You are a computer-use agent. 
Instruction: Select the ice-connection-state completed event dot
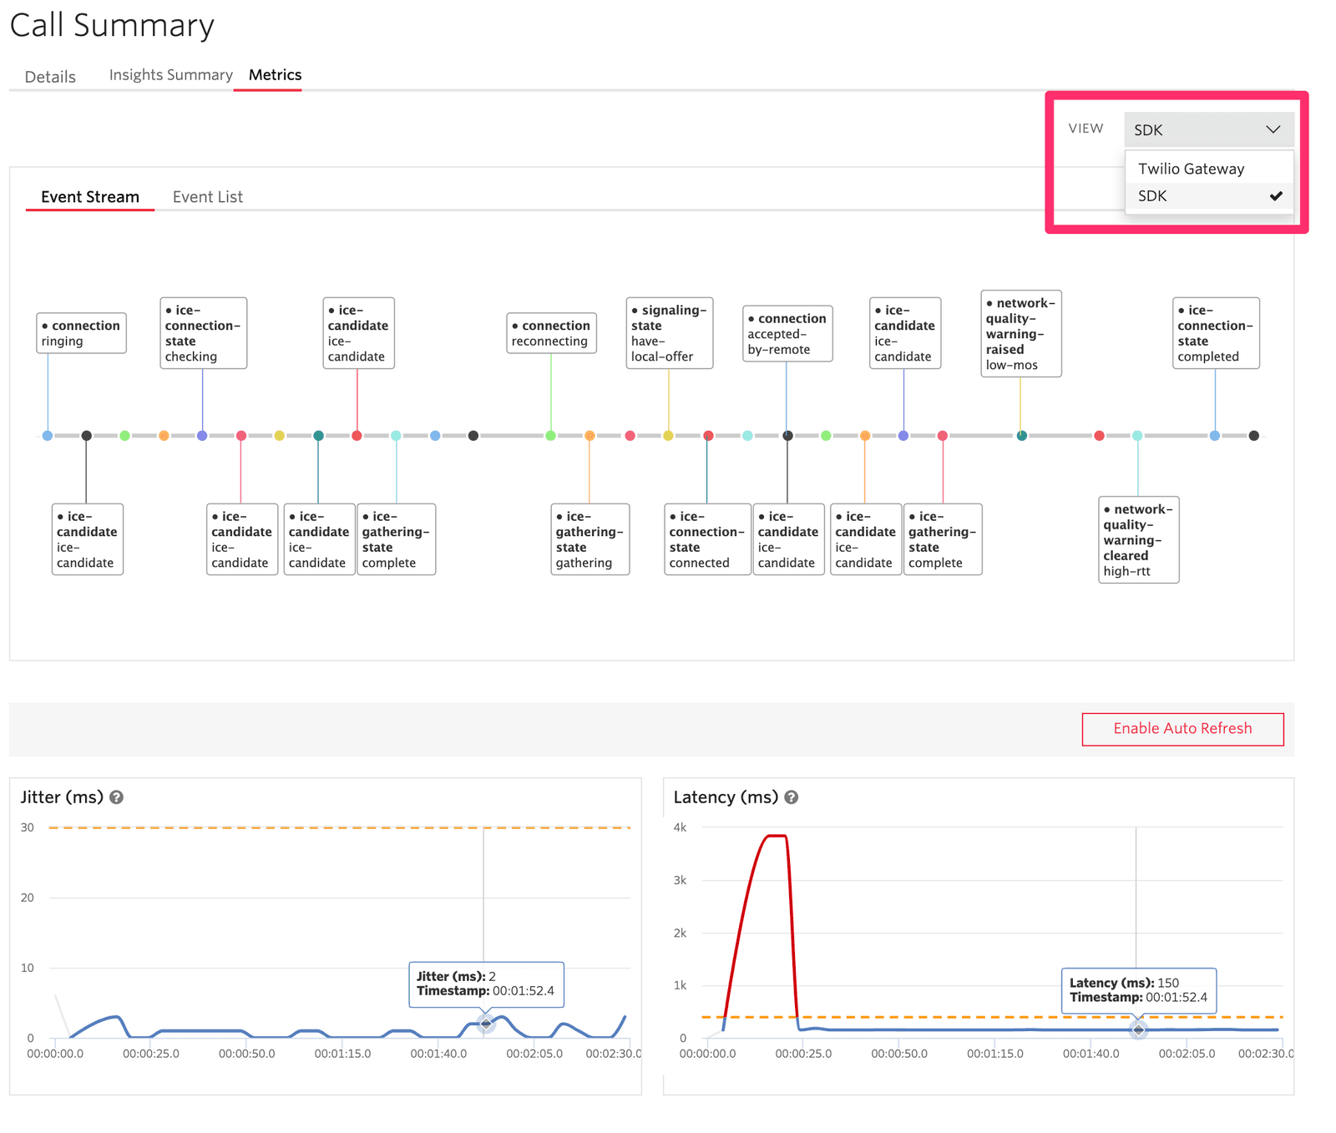click(x=1215, y=435)
